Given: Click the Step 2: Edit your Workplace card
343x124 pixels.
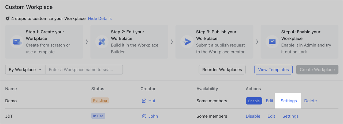Looking at the screenshot, I should [x=129, y=42].
